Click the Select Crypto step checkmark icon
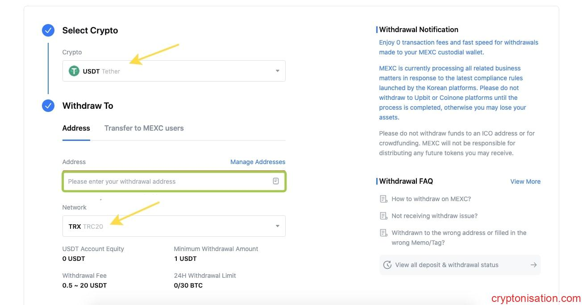The image size is (582, 305). 48,30
